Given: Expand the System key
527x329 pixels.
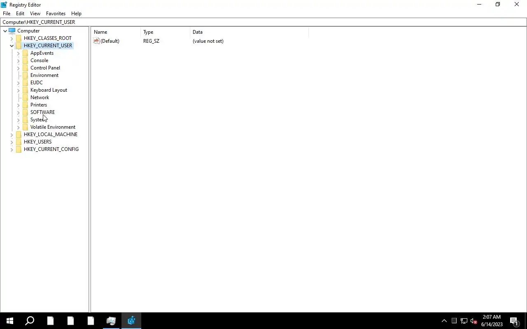Looking at the screenshot, I should pos(18,120).
